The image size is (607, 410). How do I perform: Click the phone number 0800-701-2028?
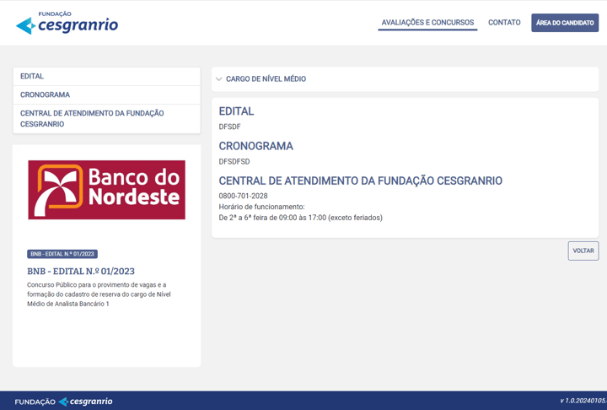(x=243, y=196)
